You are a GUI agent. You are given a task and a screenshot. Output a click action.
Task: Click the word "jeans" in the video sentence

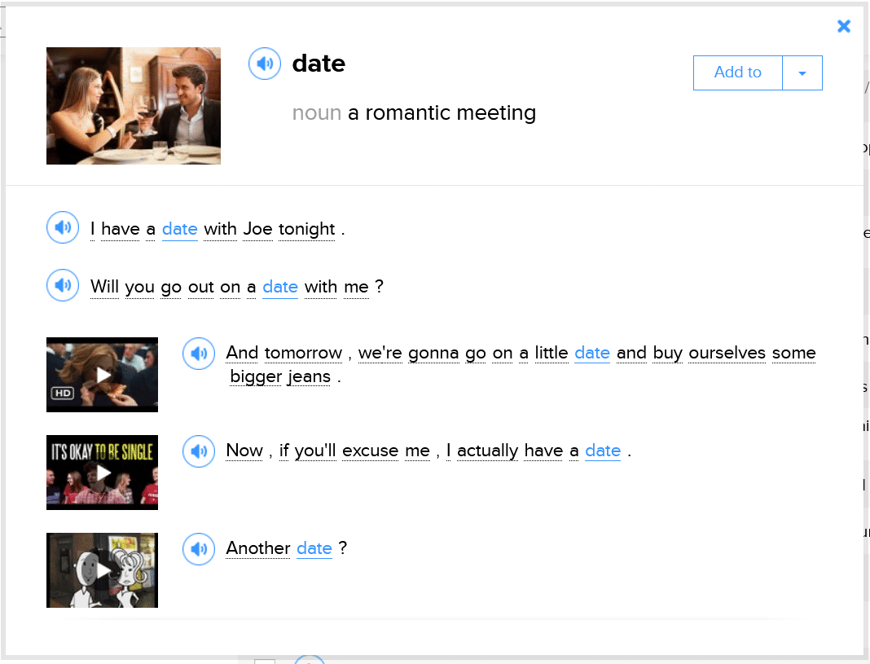pos(309,376)
